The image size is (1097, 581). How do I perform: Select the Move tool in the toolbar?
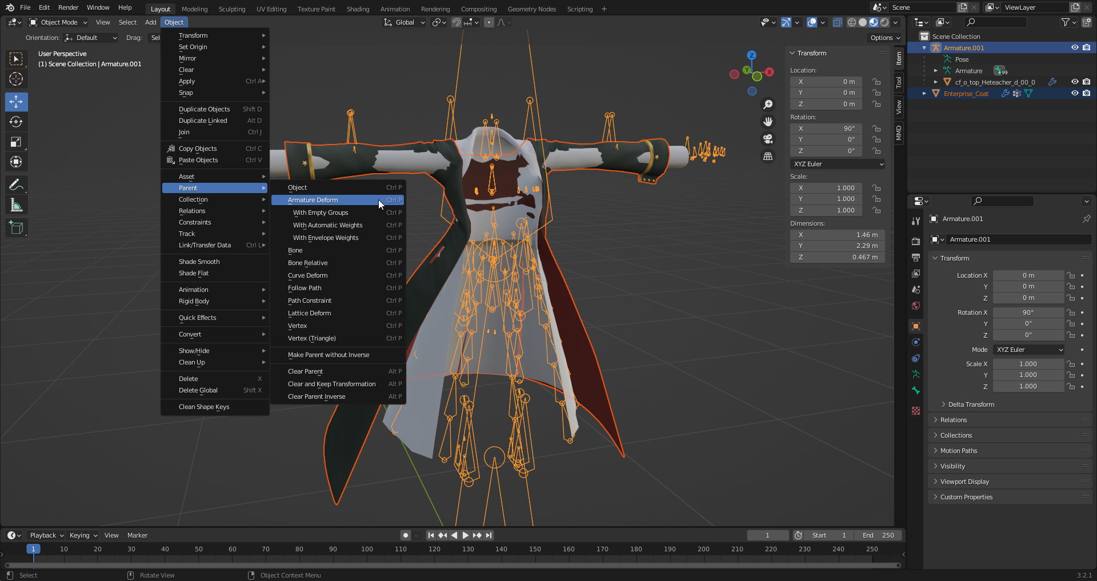(16, 102)
